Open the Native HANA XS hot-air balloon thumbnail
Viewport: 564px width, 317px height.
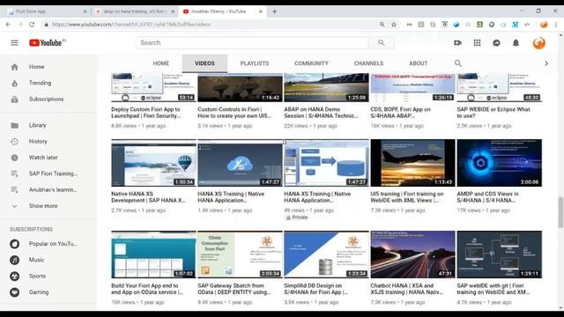tap(153, 163)
